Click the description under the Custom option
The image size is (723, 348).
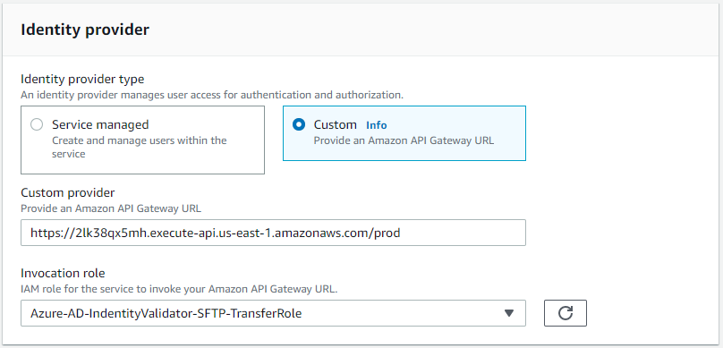(x=404, y=140)
